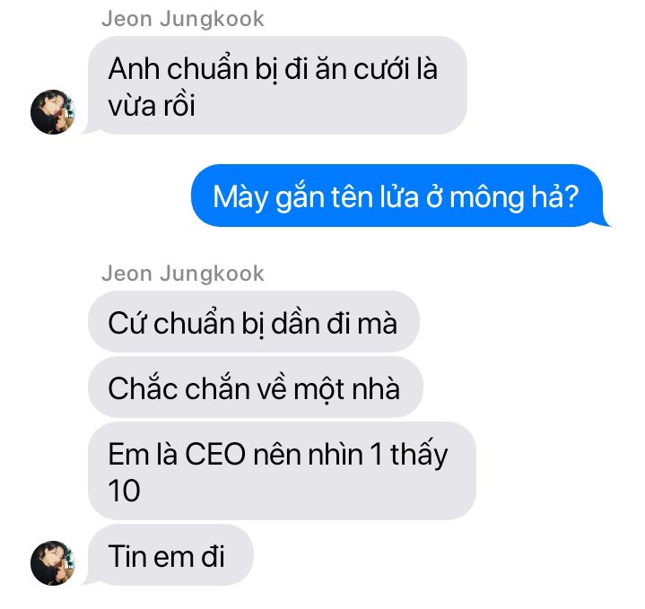
Task: Open Jeon Jungkook's avatar beside first message
Action: [53, 112]
